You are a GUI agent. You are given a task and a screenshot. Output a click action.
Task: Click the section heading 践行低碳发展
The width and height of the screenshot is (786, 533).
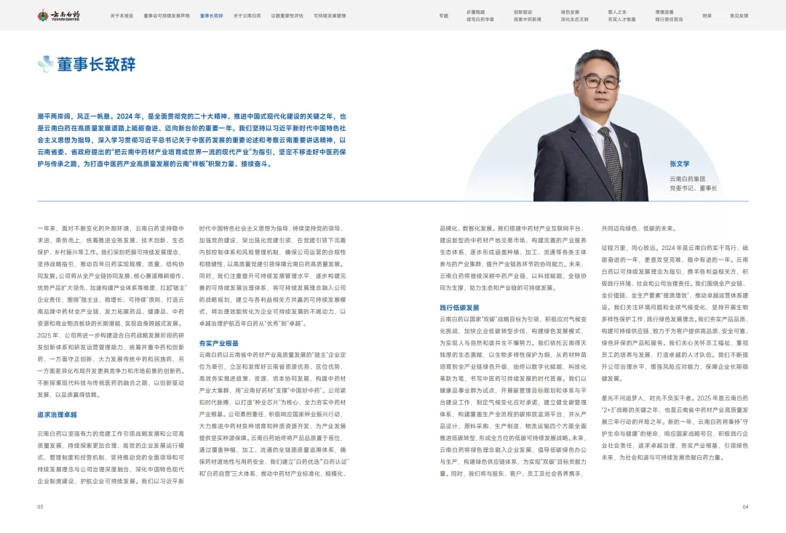click(x=460, y=308)
